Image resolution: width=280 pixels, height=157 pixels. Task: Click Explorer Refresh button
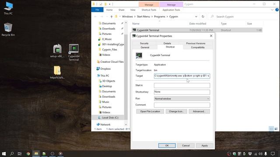[x=203, y=17]
